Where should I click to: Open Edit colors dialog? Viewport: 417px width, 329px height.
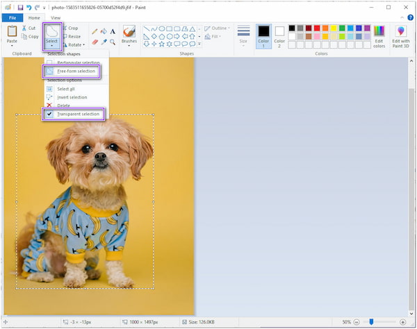tap(379, 37)
